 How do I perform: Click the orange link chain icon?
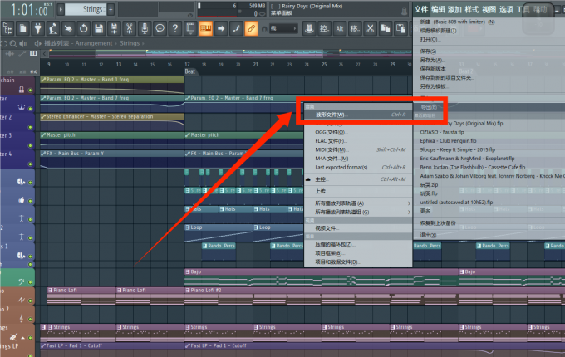pos(251,28)
